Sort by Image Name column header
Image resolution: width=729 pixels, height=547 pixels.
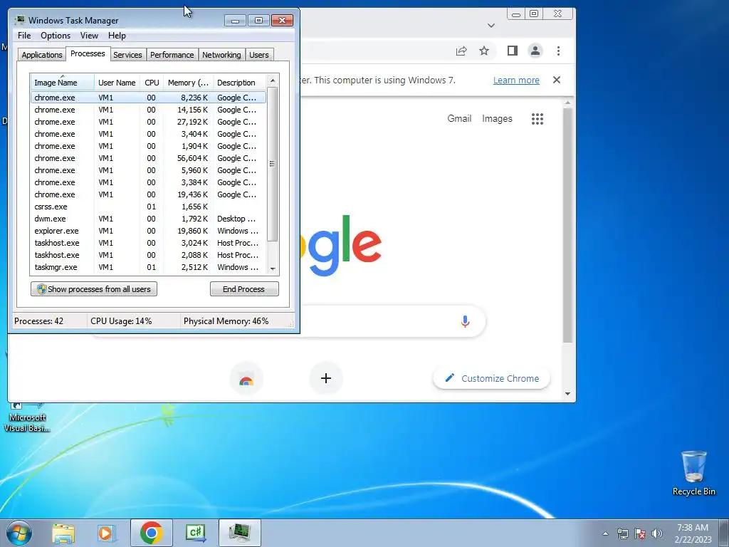(63, 83)
